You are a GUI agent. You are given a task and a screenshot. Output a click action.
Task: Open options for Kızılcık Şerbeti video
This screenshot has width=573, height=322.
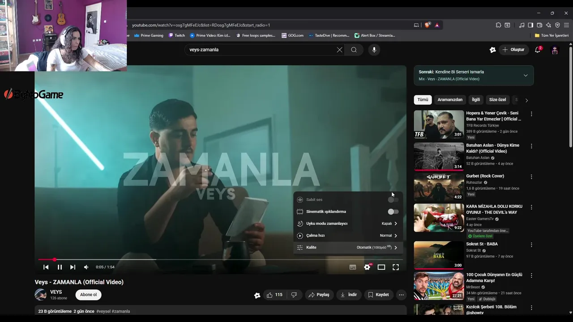pos(531,308)
